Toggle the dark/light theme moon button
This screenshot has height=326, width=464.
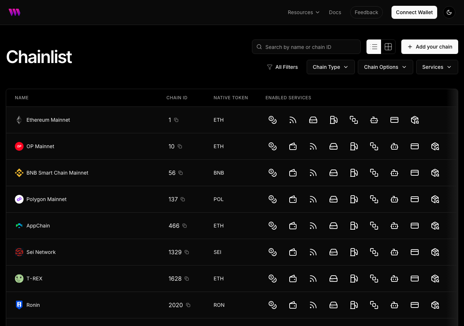(x=449, y=12)
